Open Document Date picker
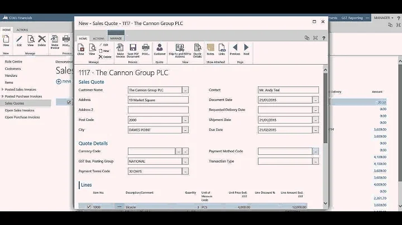The height and width of the screenshot is (225, 402). pos(315,100)
